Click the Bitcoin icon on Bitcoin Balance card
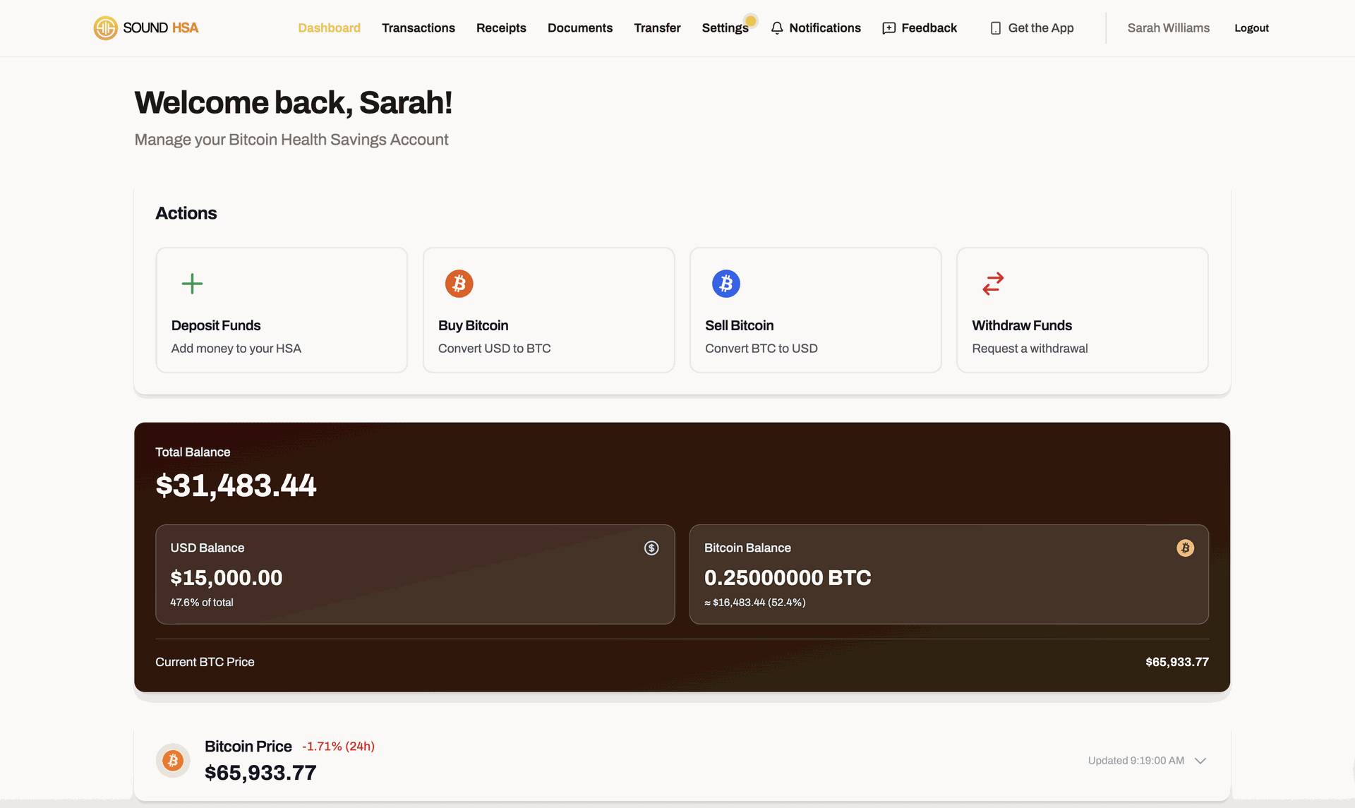The width and height of the screenshot is (1355, 808). click(x=1185, y=548)
